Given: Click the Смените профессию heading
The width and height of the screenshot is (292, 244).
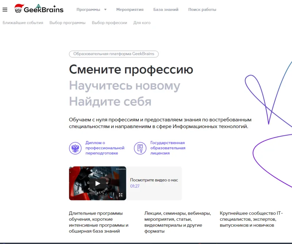Looking at the screenshot, I should (x=131, y=69).
